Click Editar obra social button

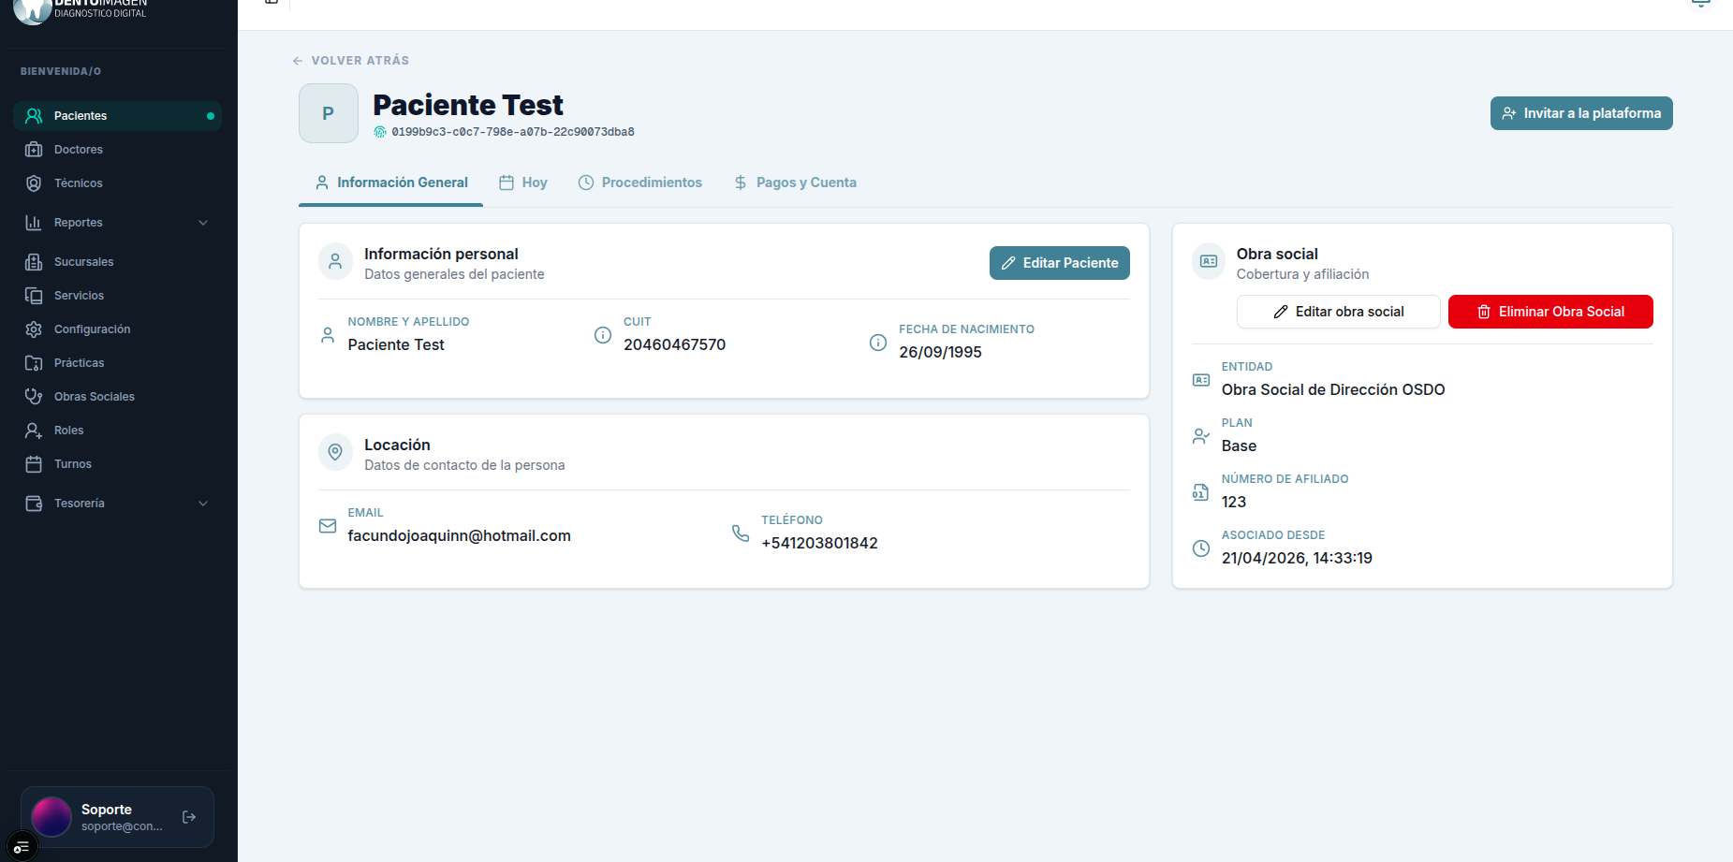coord(1339,312)
